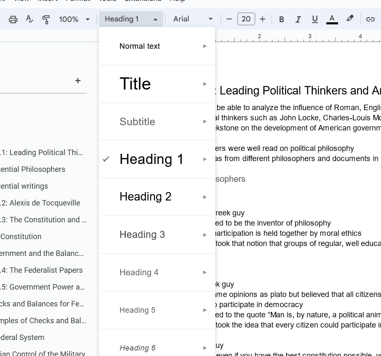Open the zoom level dropdown
Screen dimensions: 381x356
click(x=75, y=19)
